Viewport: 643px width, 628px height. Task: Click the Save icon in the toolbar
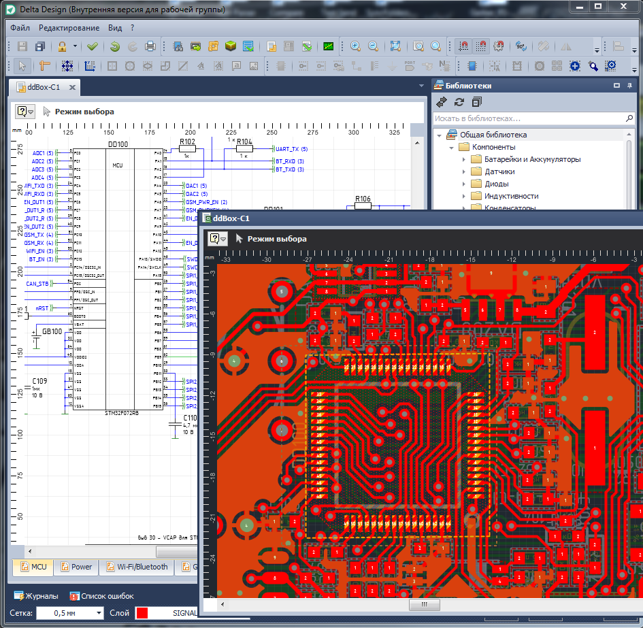click(x=22, y=46)
